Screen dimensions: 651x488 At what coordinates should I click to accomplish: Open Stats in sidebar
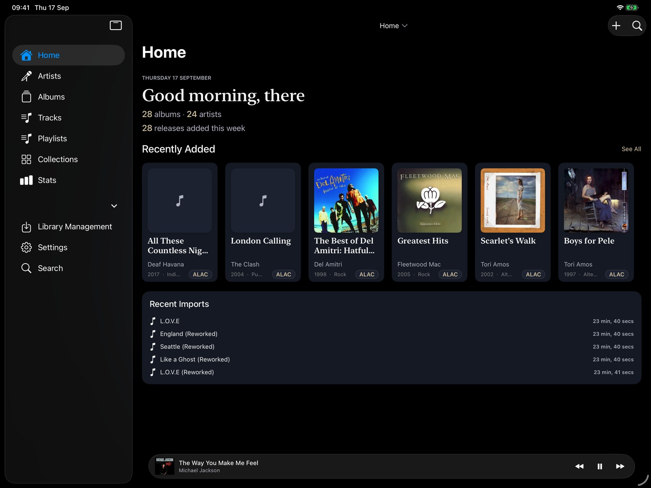pyautogui.click(x=68, y=180)
